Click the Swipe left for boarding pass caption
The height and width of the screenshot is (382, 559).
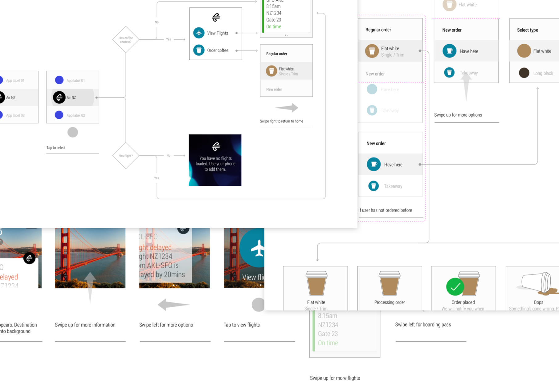(x=423, y=324)
